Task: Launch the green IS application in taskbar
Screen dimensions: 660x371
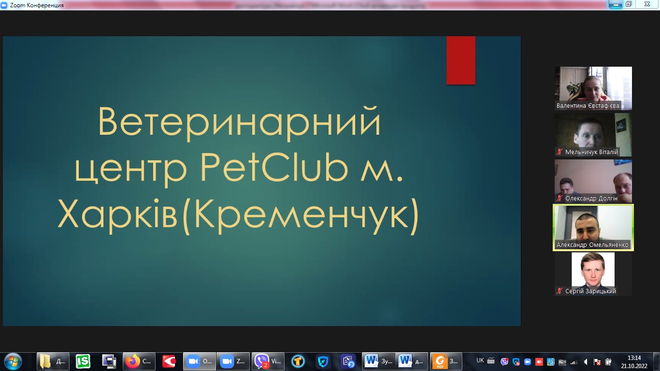Action: click(83, 361)
